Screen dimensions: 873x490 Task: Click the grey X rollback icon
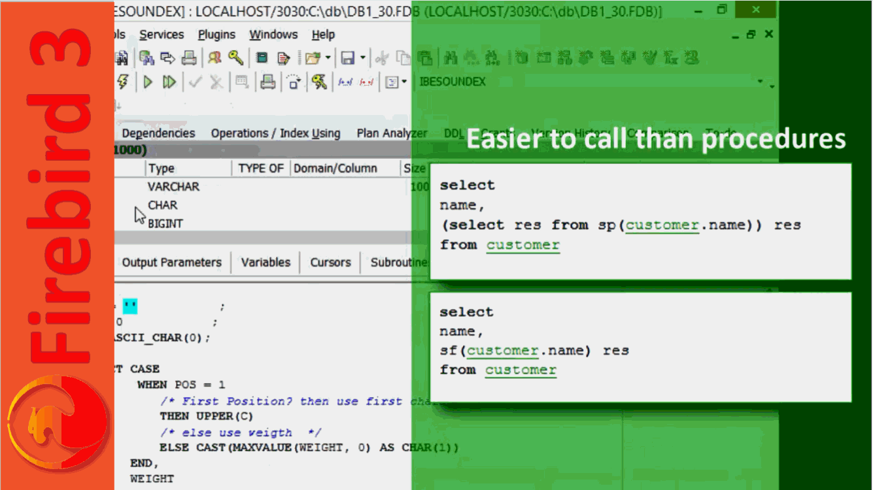tap(216, 82)
